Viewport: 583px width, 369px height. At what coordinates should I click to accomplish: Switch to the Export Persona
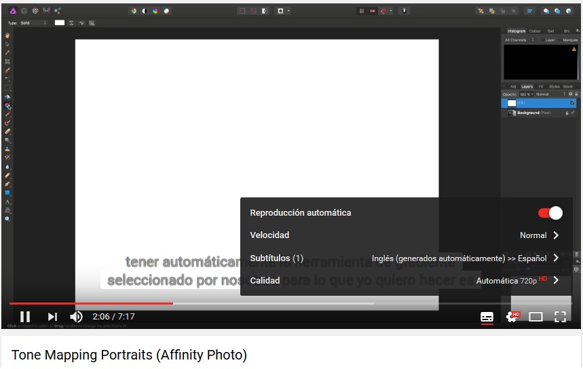pos(58,11)
